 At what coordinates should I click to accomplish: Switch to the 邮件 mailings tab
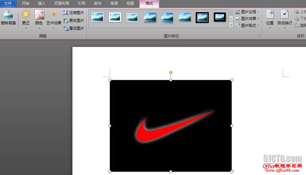coord(98,3)
